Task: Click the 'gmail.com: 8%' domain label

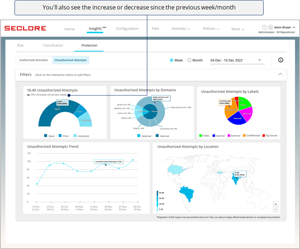Action: pos(124,104)
